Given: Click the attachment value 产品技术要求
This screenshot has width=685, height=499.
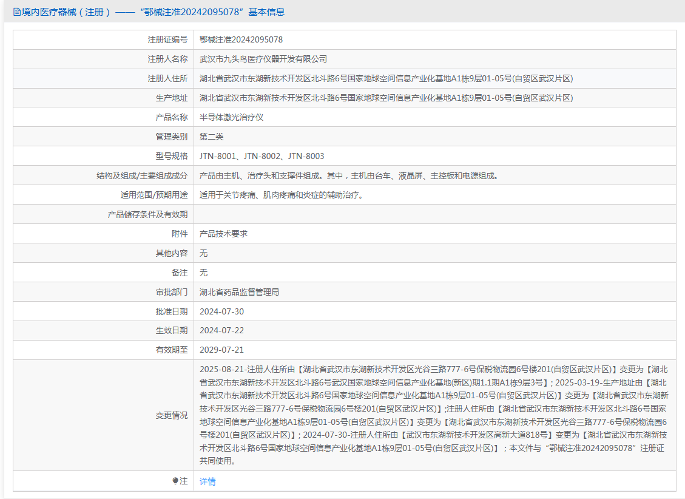Looking at the screenshot, I should (x=224, y=234).
